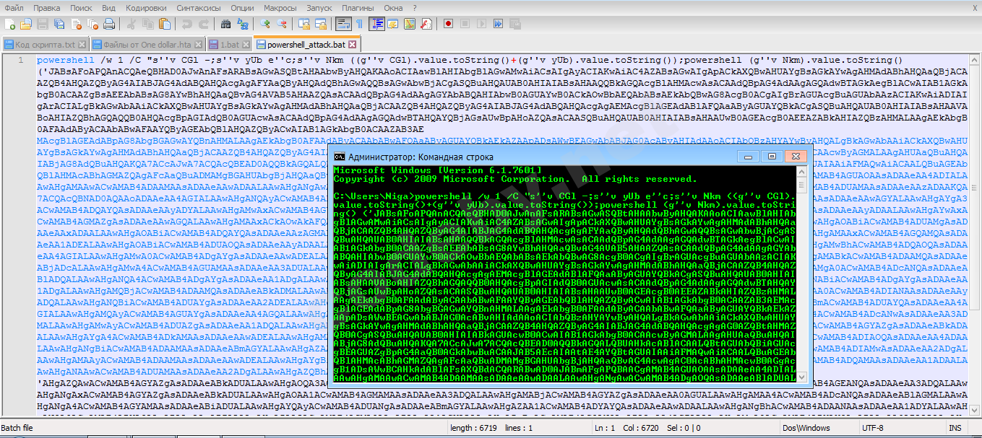
Task: Click the Zoom In magnifier icon
Action: click(264, 24)
